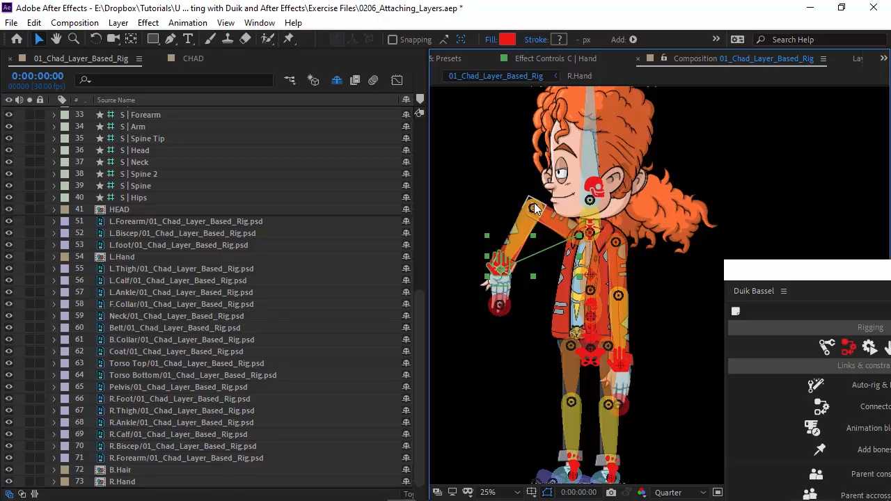891x501 pixels.
Task: Open the Animation menu
Action: pyautogui.click(x=187, y=23)
